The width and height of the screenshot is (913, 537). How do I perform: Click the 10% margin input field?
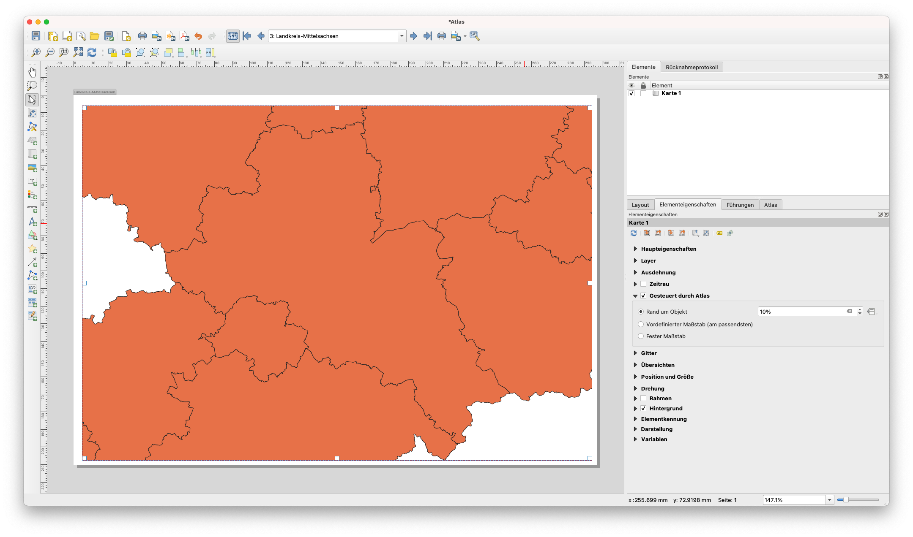(x=806, y=312)
